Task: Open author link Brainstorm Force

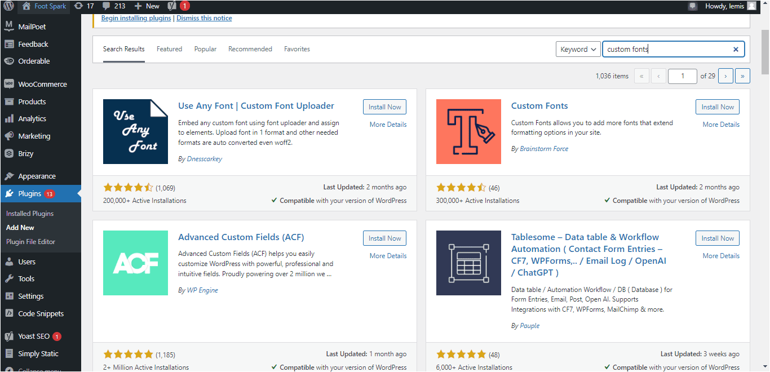Action: [543, 149]
